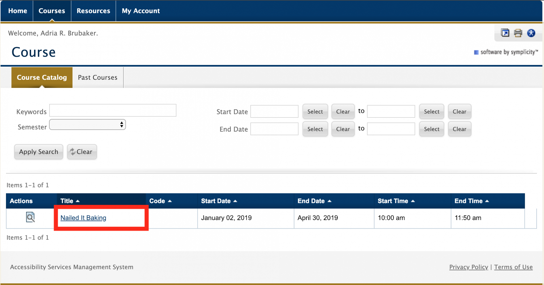Sort by Title column arrow

point(78,201)
